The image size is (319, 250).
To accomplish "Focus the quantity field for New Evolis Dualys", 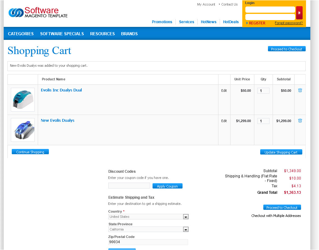I will pyautogui.click(x=263, y=121).
